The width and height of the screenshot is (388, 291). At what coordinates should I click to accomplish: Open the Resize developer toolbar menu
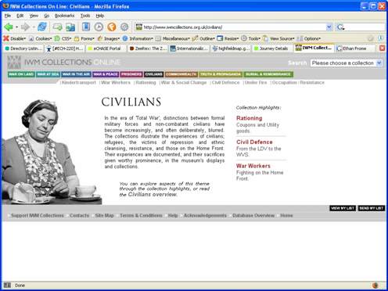(x=228, y=38)
